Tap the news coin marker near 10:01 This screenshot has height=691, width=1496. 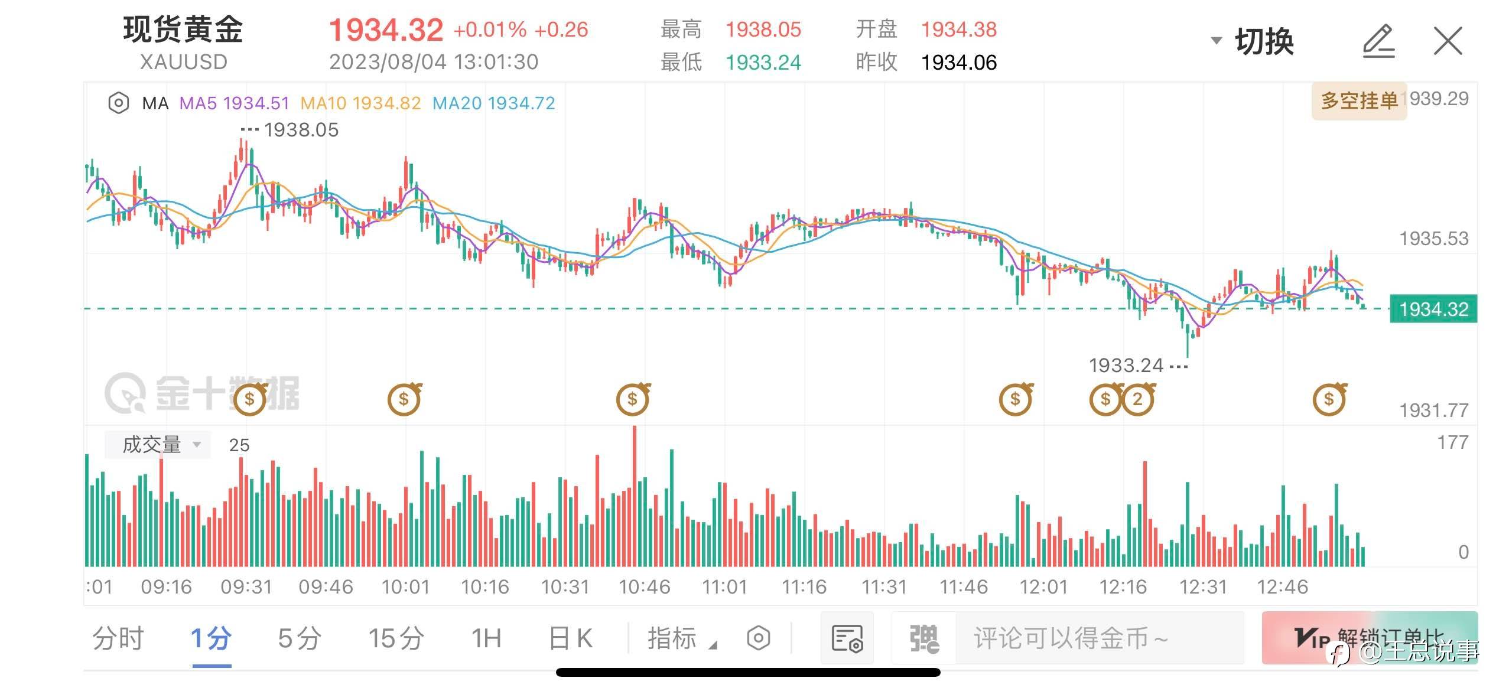pyautogui.click(x=404, y=399)
